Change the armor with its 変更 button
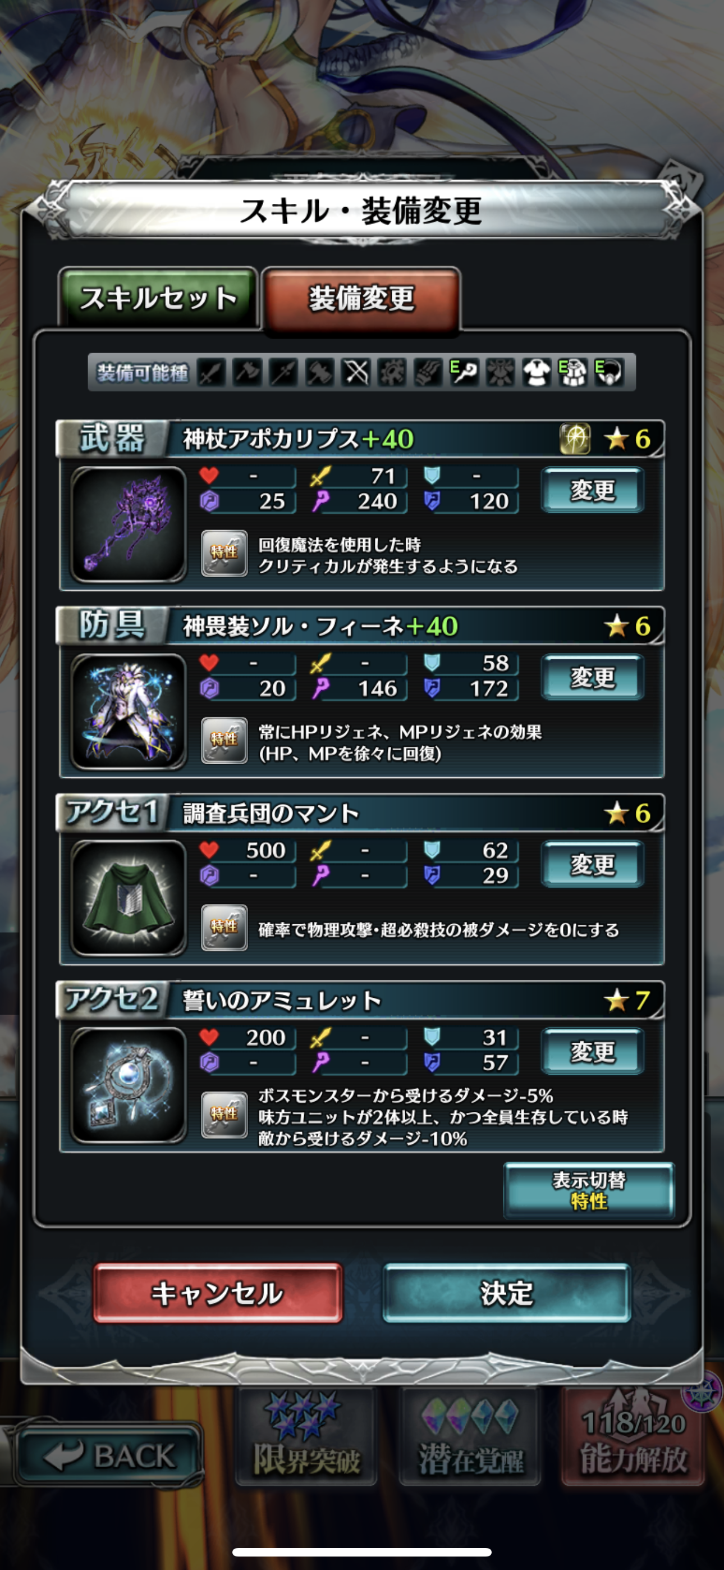 pyautogui.click(x=592, y=677)
